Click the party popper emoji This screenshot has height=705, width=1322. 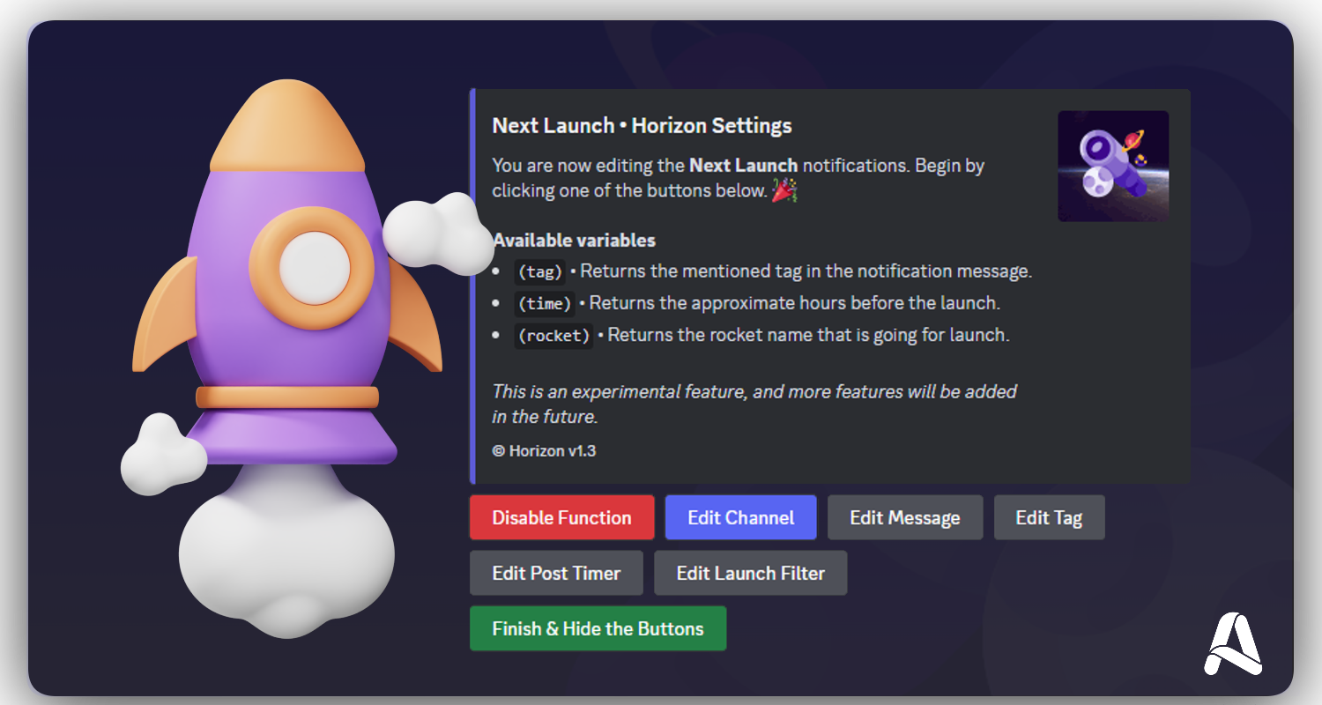tap(784, 190)
